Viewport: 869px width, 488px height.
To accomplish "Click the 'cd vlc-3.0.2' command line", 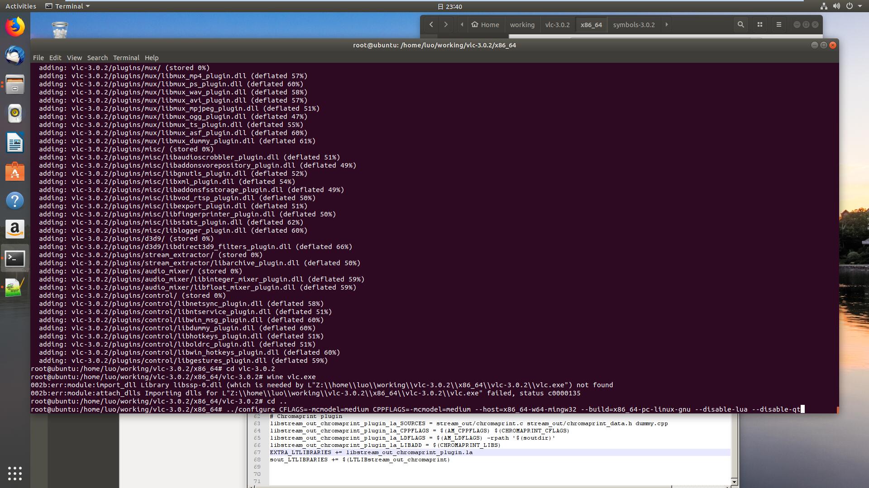I will [153, 369].
